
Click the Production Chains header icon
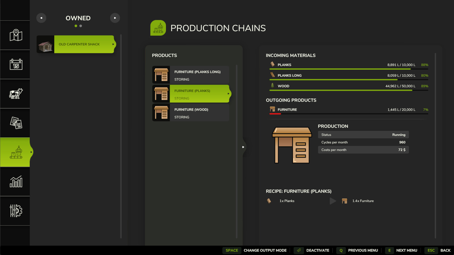158,28
